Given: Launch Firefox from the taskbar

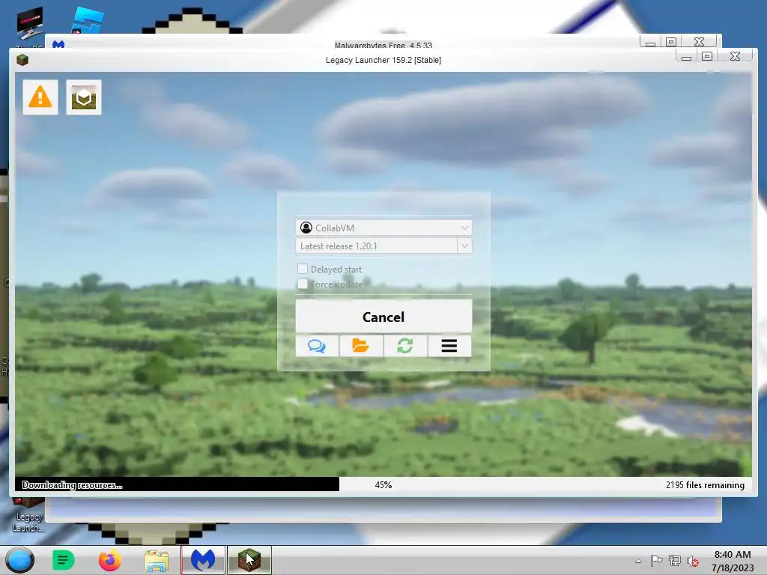Looking at the screenshot, I should pyautogui.click(x=109, y=560).
